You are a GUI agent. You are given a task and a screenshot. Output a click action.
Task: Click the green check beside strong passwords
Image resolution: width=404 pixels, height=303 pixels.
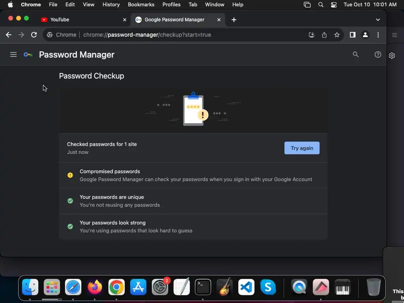tap(70, 226)
